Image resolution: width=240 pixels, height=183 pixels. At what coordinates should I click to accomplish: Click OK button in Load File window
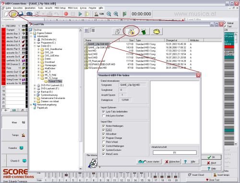211,157
